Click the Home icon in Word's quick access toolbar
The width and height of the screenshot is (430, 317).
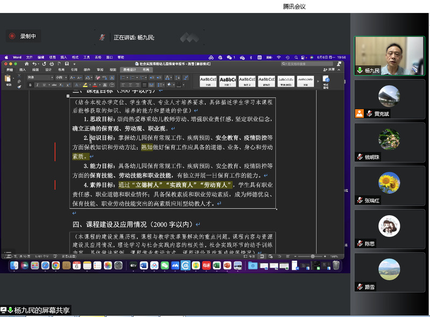pyautogui.click(x=27, y=64)
